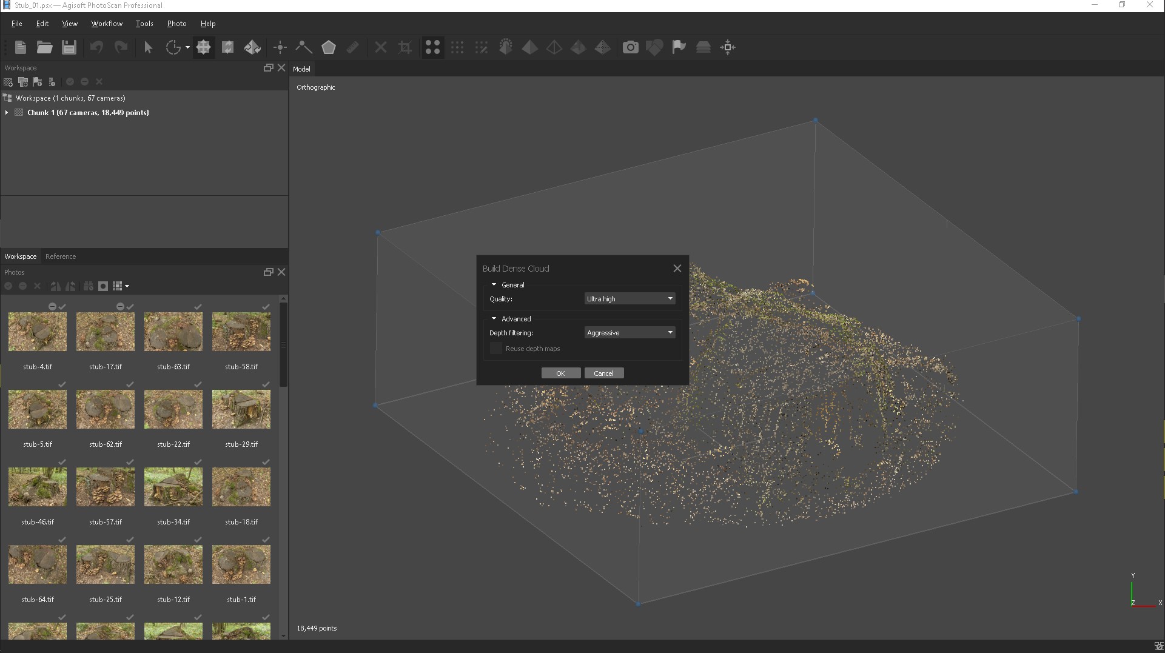This screenshot has height=653, width=1165.
Task: Click the Reset View icon in toolbar
Action: [x=728, y=47]
